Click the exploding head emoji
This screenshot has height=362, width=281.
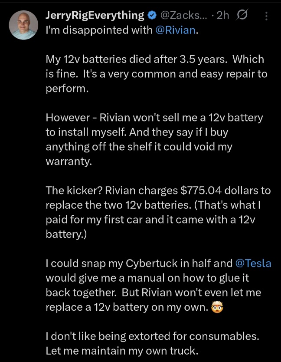(216, 307)
